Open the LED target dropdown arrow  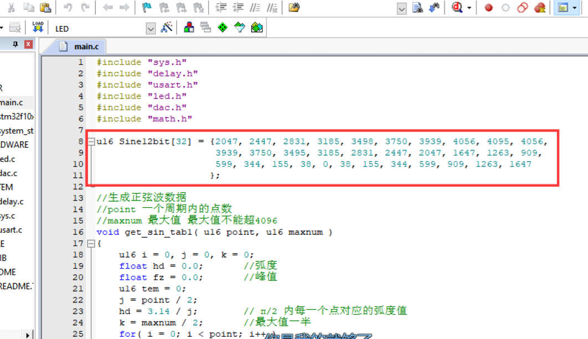pyautogui.click(x=151, y=29)
